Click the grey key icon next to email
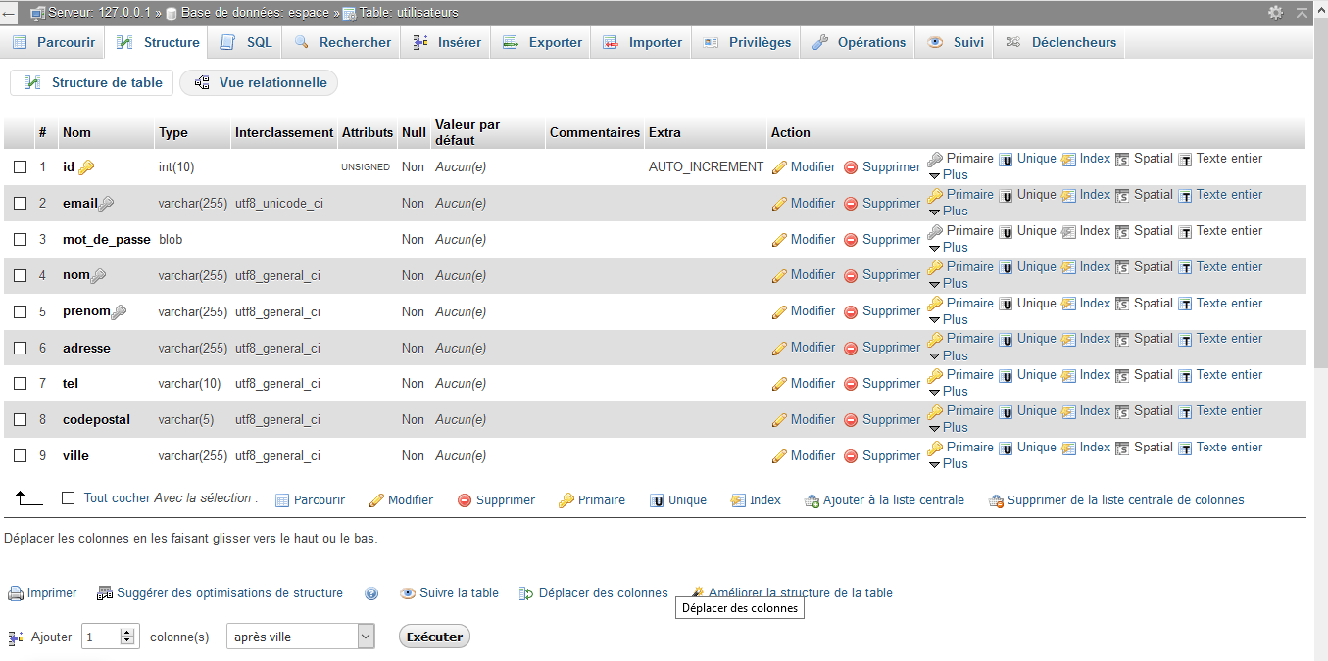This screenshot has height=661, width=1328. point(107,204)
